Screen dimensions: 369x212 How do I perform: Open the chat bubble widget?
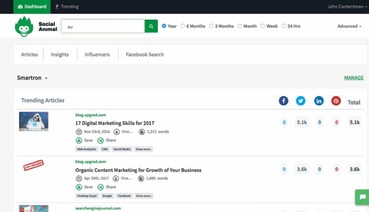tap(362, 197)
